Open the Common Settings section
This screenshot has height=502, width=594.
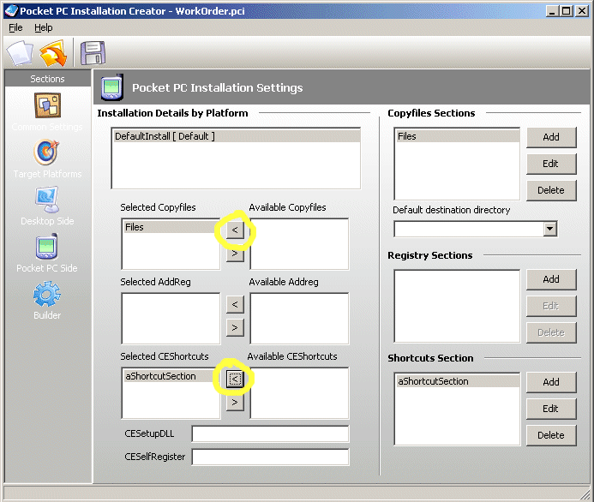coord(47,112)
